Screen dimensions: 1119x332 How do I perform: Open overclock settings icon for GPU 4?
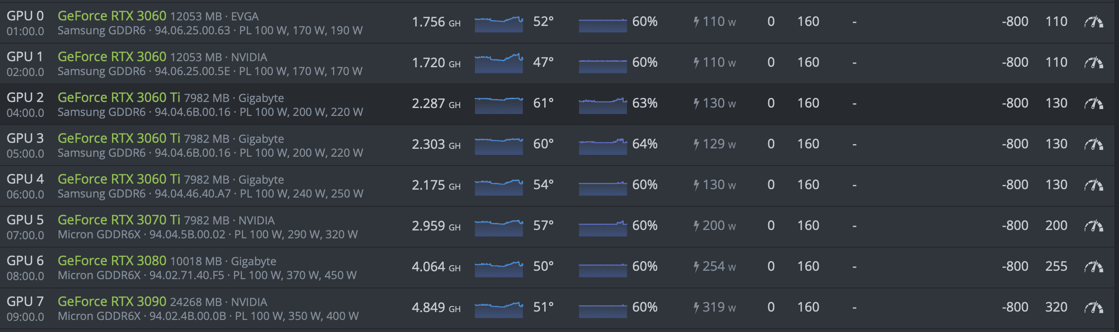tap(1093, 185)
